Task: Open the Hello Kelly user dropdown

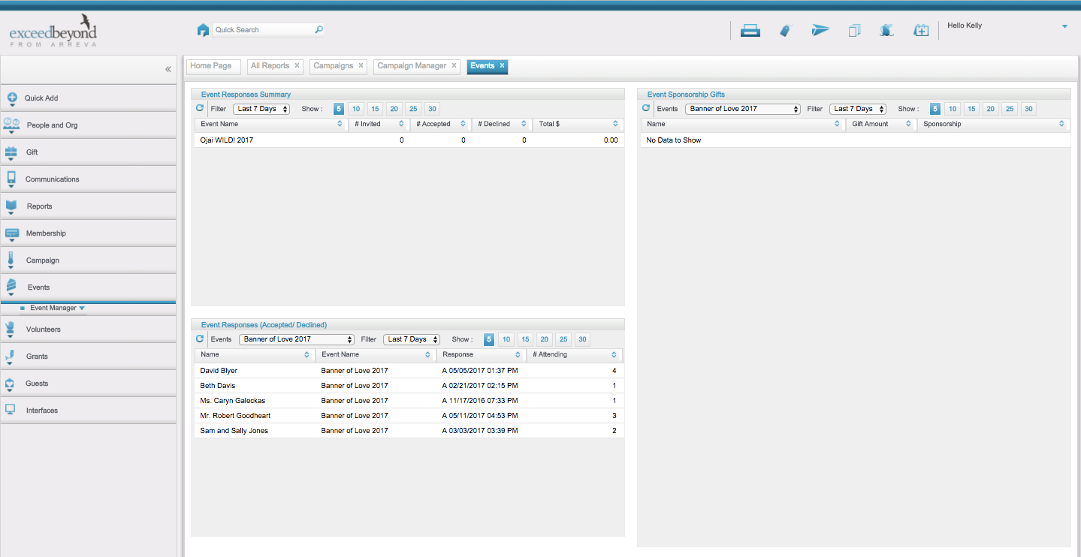Action: point(1064,26)
